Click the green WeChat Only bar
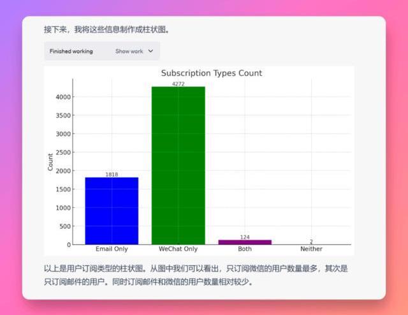Image resolution: width=408 pixels, height=315 pixels. 178,166
